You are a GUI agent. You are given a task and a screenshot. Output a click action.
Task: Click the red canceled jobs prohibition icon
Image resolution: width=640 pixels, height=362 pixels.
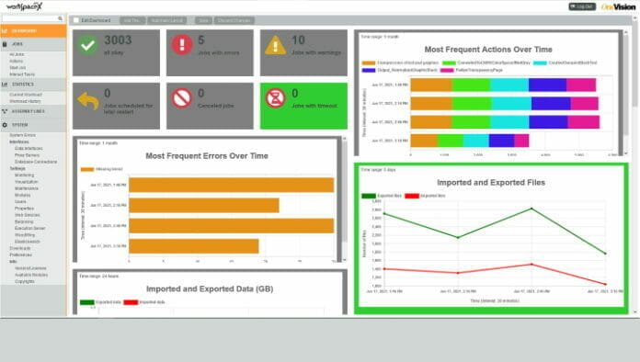click(x=182, y=98)
